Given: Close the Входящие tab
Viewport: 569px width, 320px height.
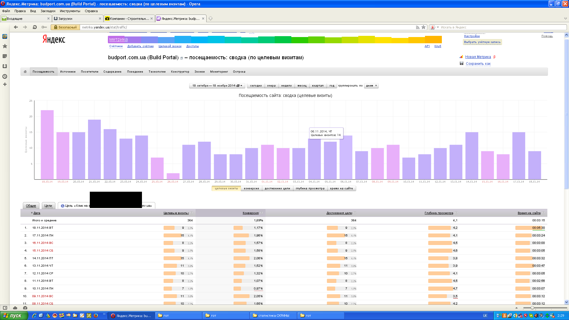Looking at the screenshot, I should (49, 18).
